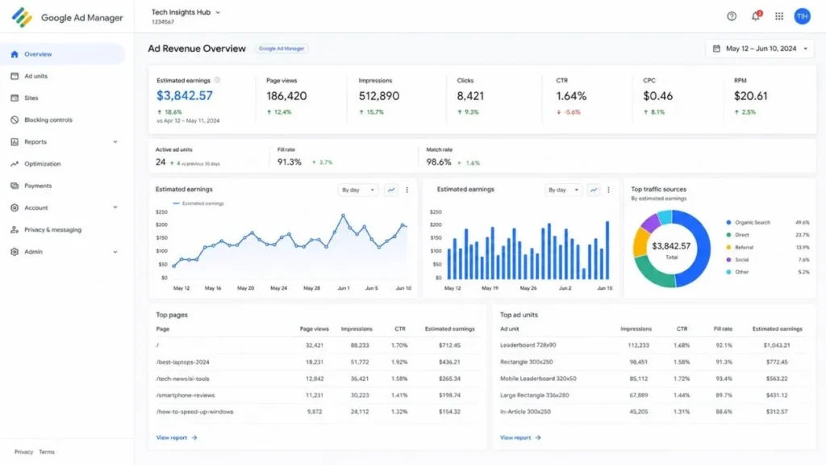Viewport: 826px width, 465px height.
Task: Click the /how-to-speed-up-windows page row
Action: [318, 412]
